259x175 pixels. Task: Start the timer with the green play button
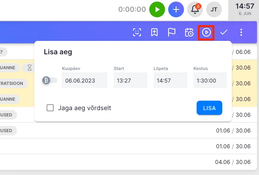[x=157, y=9]
